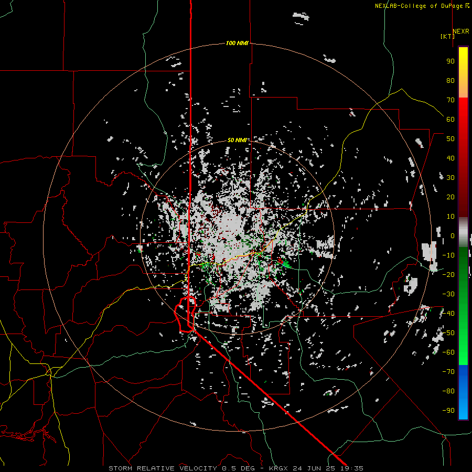Click the KRGX station identifier in caption
This screenshot has width=472, height=472.
tap(279, 468)
